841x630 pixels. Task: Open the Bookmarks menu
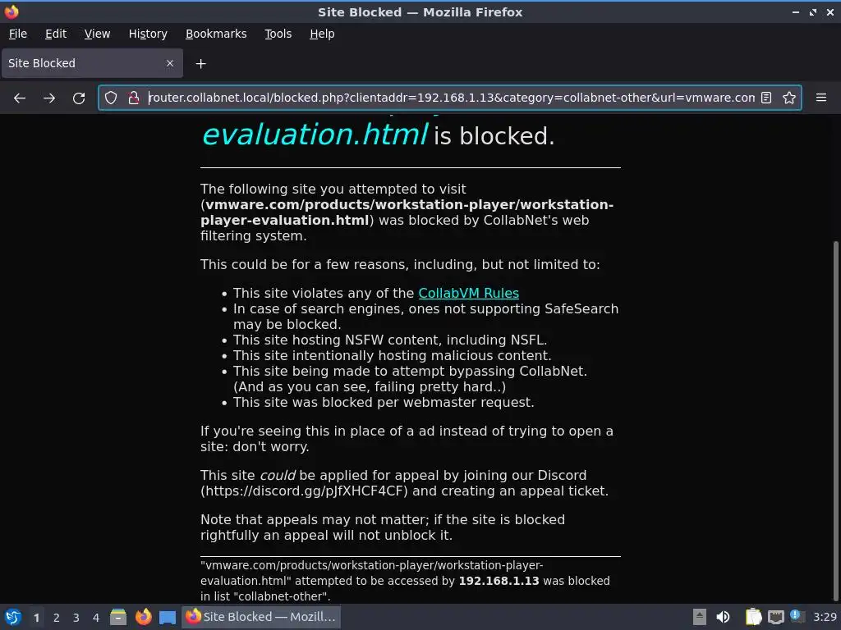tap(216, 34)
